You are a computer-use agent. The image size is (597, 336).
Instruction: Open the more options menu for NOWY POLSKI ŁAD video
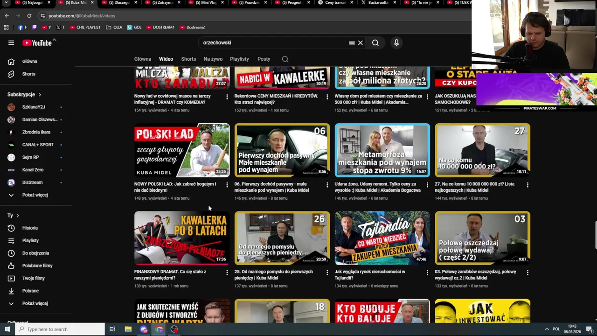(227, 185)
